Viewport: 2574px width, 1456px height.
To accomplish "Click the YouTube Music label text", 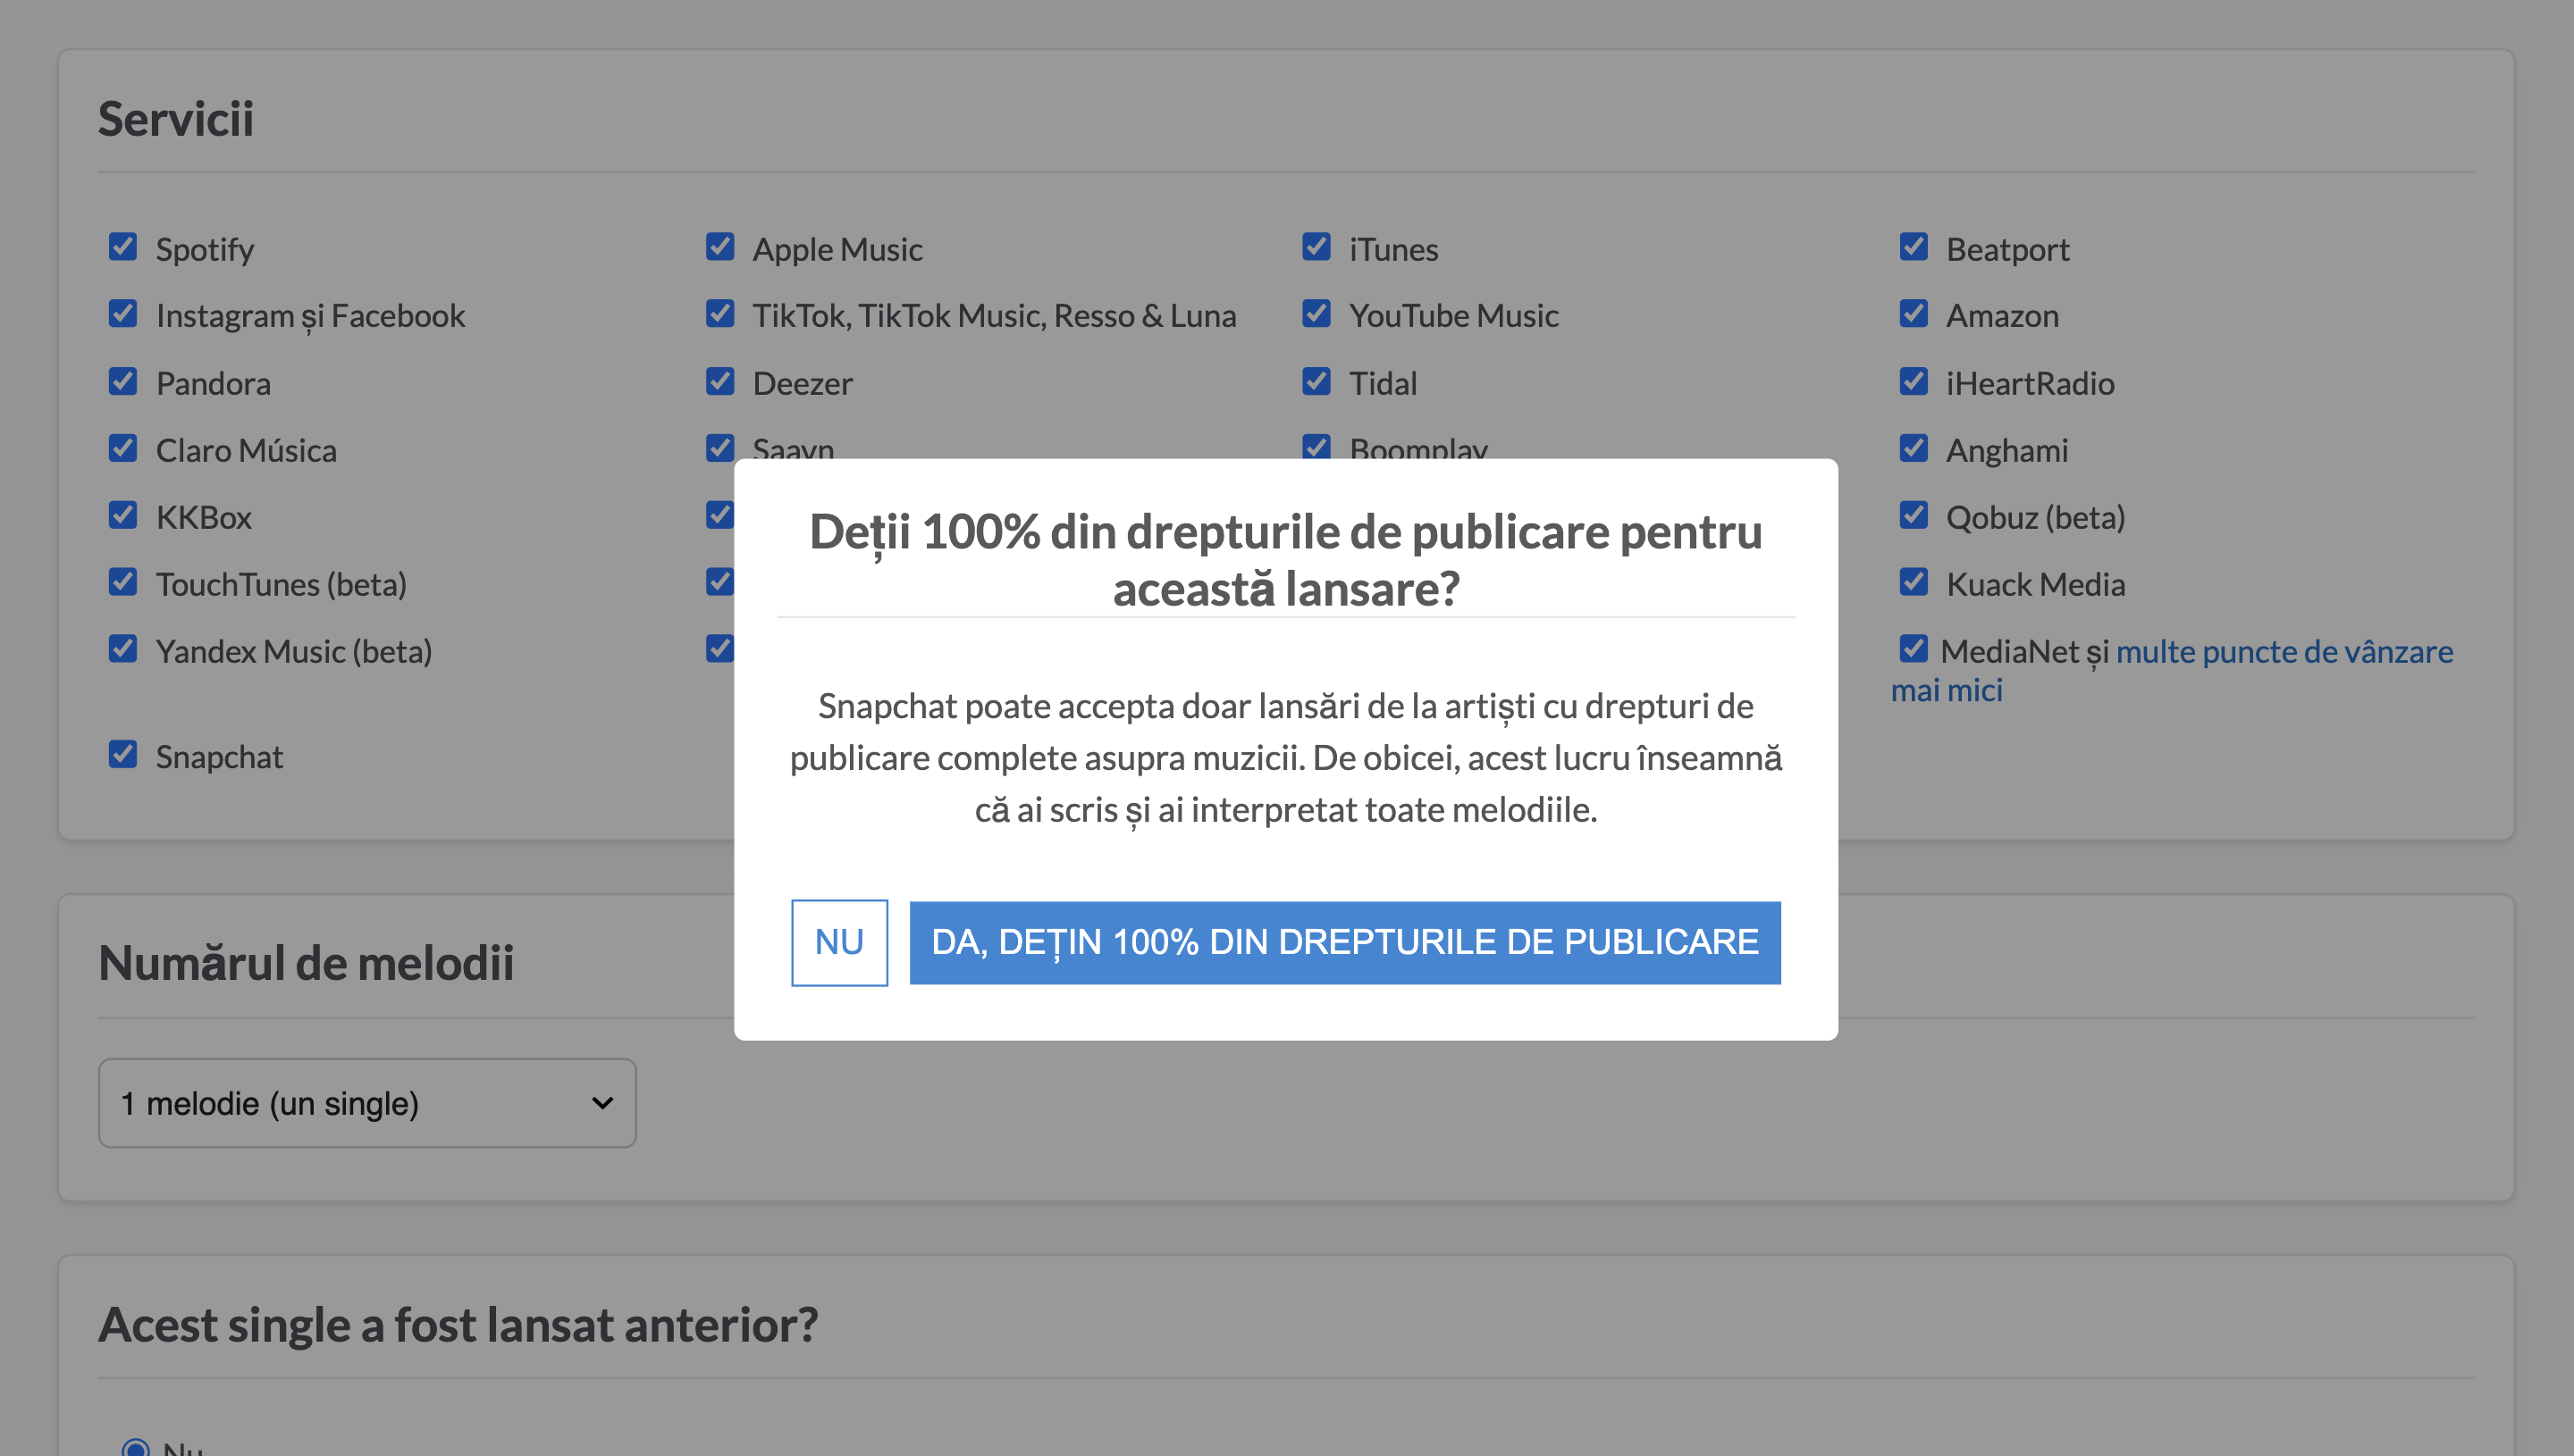I will click(x=1453, y=316).
